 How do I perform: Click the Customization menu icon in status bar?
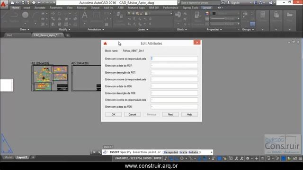pyautogui.click(x=300, y=159)
